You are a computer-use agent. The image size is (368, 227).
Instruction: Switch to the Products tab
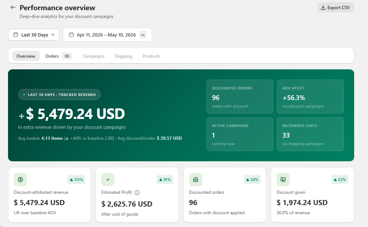151,56
